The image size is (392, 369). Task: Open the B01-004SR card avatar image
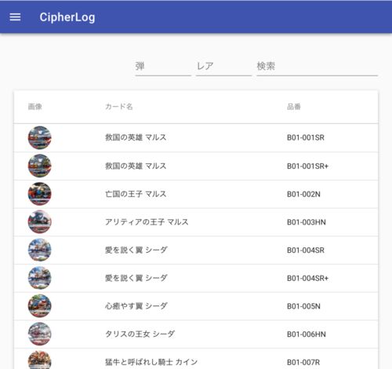click(39, 250)
